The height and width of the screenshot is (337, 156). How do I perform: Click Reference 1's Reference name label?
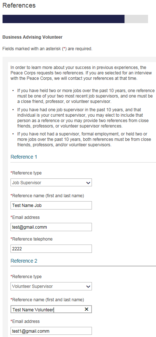coord(47,195)
